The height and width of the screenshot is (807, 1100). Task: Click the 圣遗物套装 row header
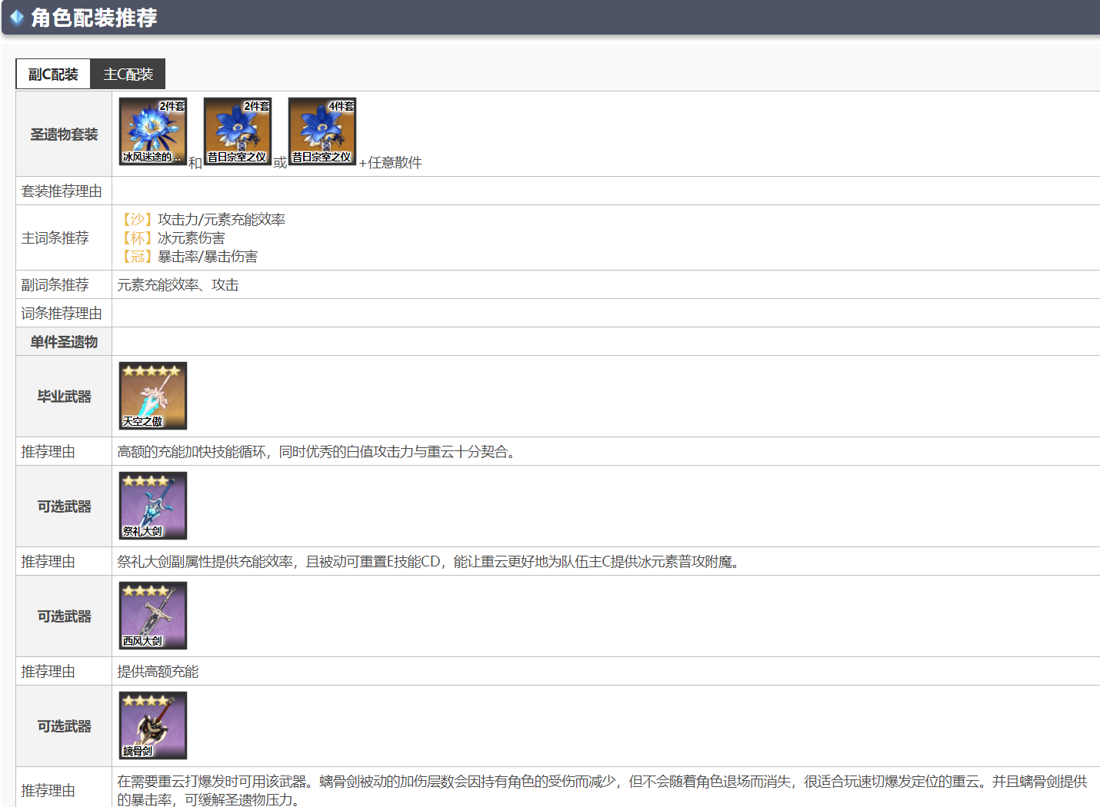[64, 134]
